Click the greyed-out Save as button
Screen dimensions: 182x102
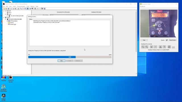point(78,61)
